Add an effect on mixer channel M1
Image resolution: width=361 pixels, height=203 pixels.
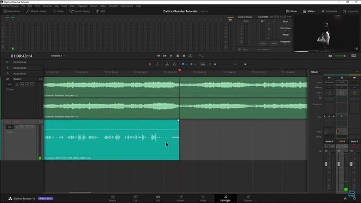[354, 87]
